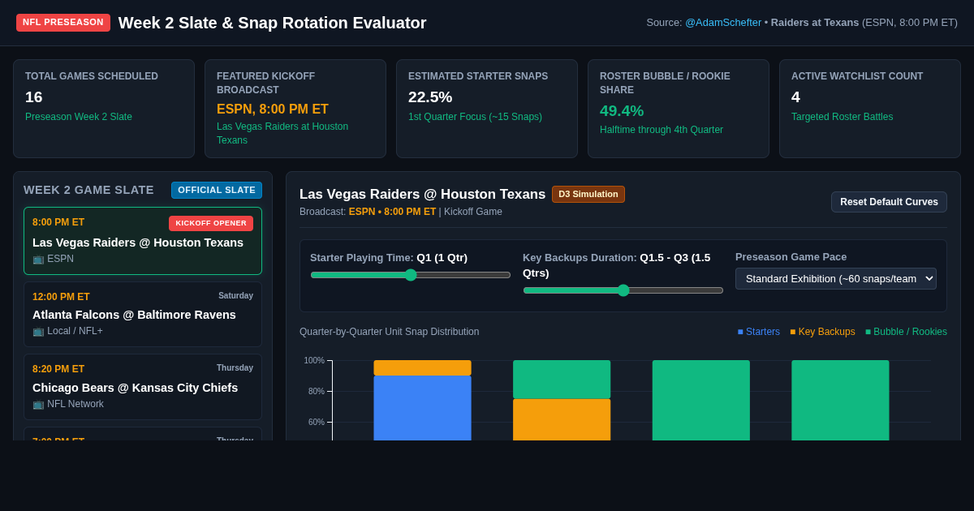Click Preseason Week 2 Slate text
The height and width of the screenshot is (511, 974).
point(79,117)
